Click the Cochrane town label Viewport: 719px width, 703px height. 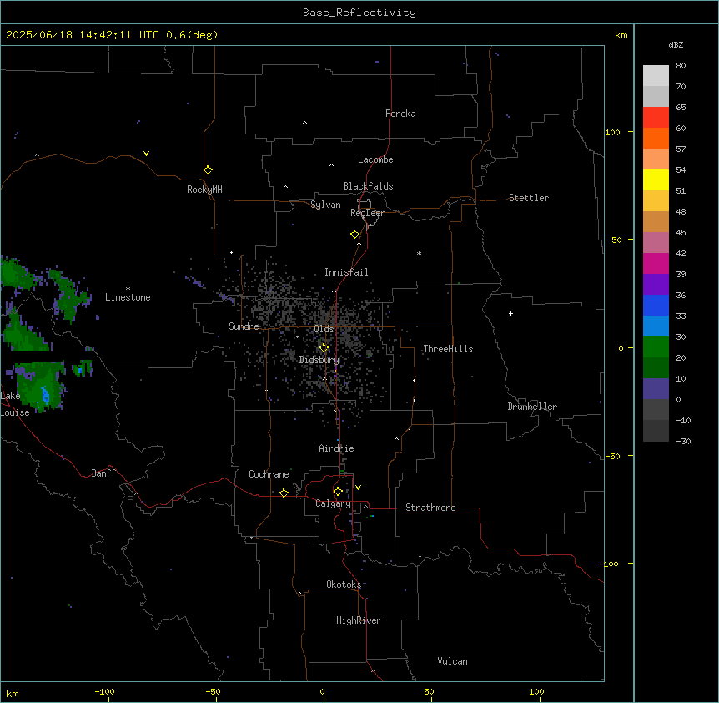point(269,474)
